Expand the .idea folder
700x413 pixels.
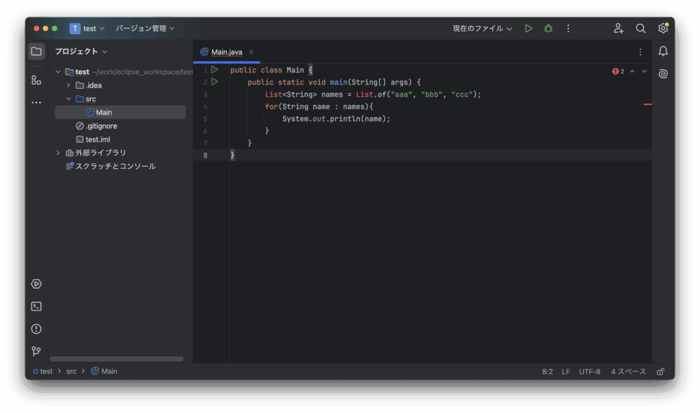(x=68, y=85)
